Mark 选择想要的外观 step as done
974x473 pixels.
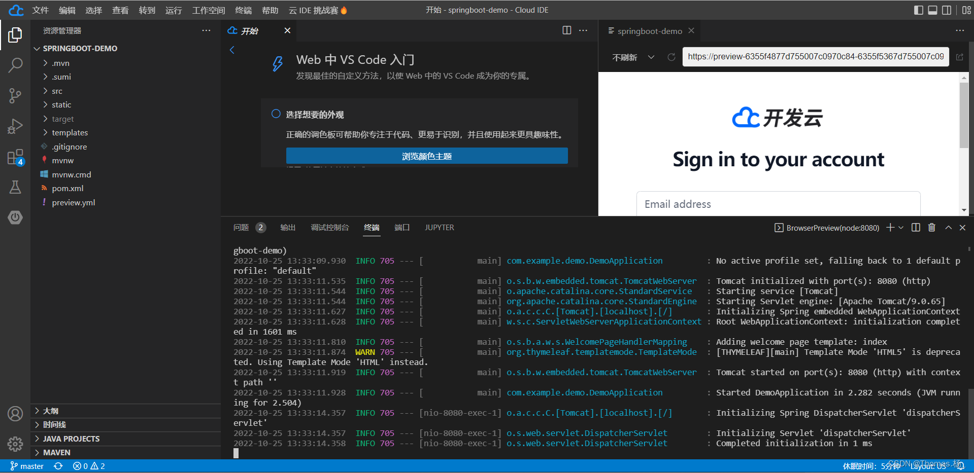click(x=276, y=114)
